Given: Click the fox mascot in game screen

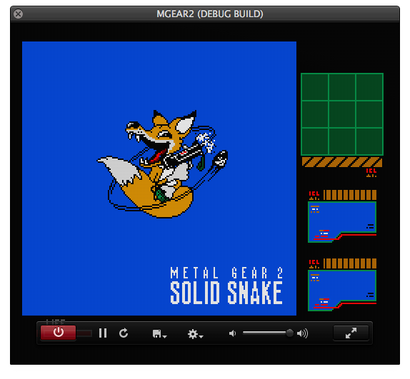Looking at the screenshot, I should click(163, 164).
